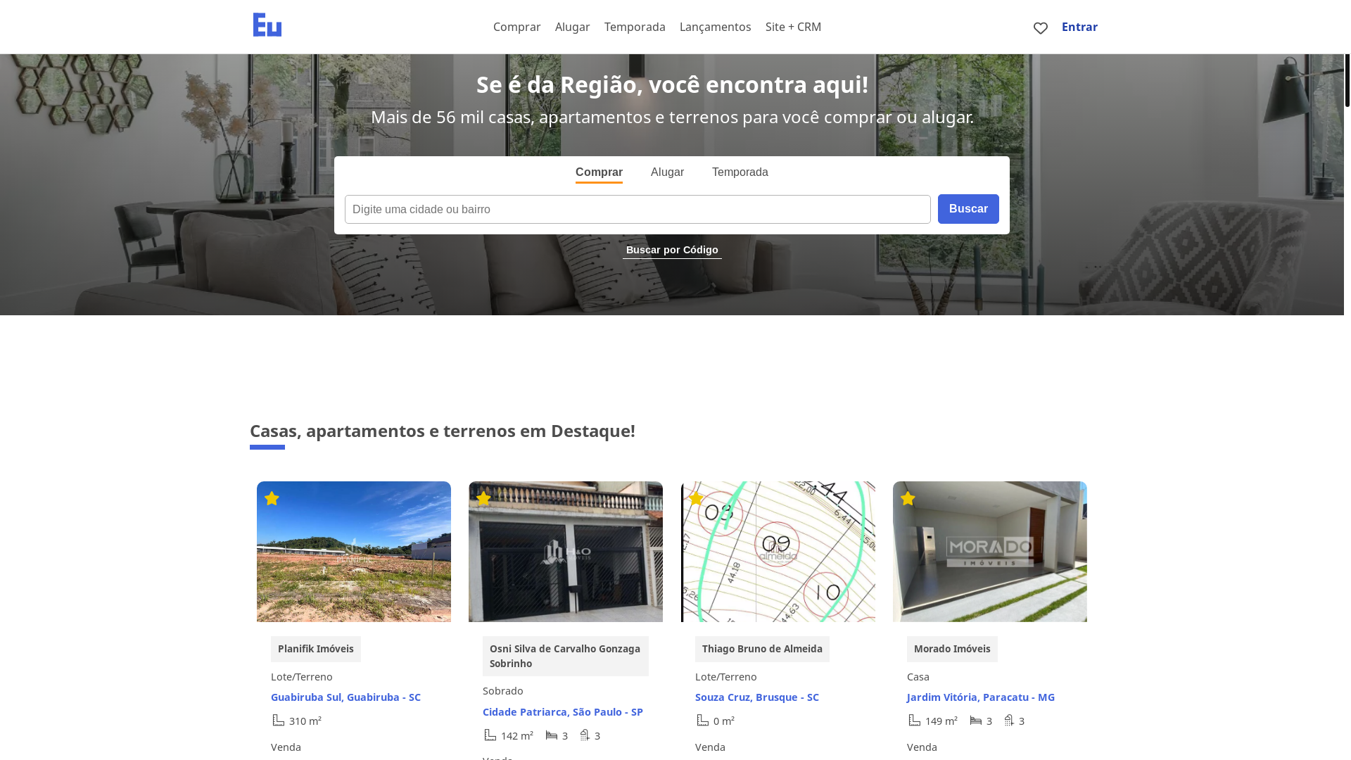
Task: Click 'Venda' text on Jardim Vitória card
Action: pos(922,747)
